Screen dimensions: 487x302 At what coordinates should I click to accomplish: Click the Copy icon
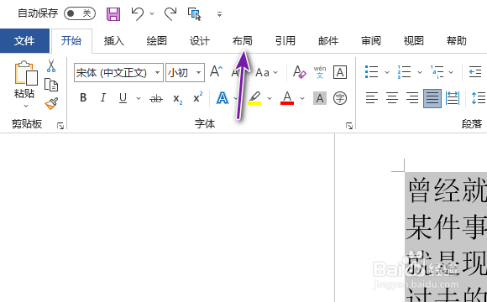pos(51,85)
